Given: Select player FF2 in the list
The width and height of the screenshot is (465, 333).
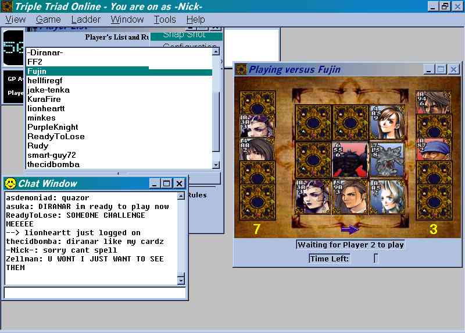Looking at the screenshot, I should tap(119, 62).
